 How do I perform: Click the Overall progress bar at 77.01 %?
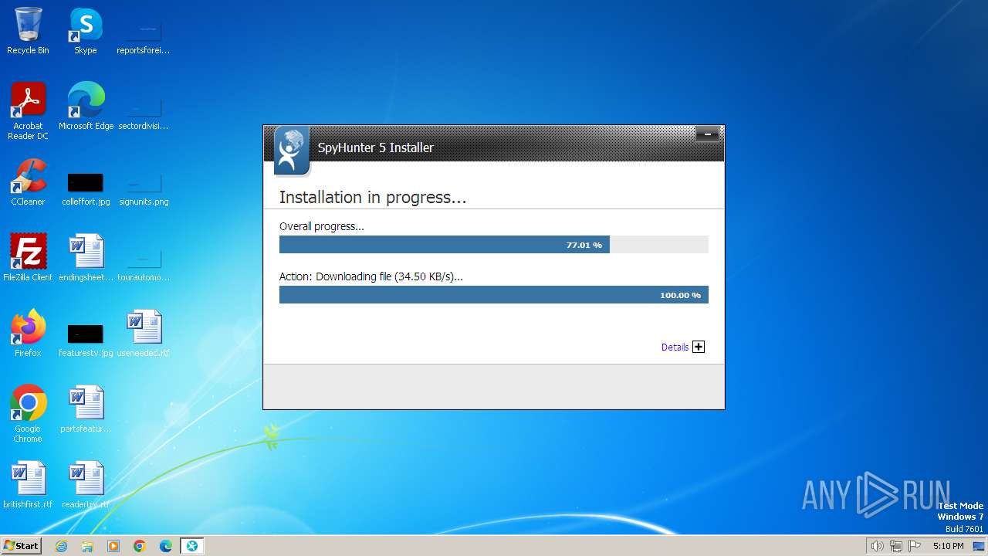point(494,245)
